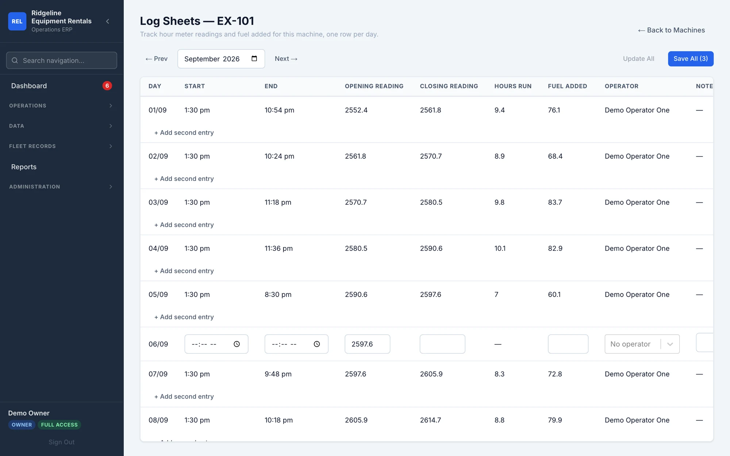Viewport: 730px width, 456px height.
Task: Add second entry for 02/09
Action: [x=184, y=179]
